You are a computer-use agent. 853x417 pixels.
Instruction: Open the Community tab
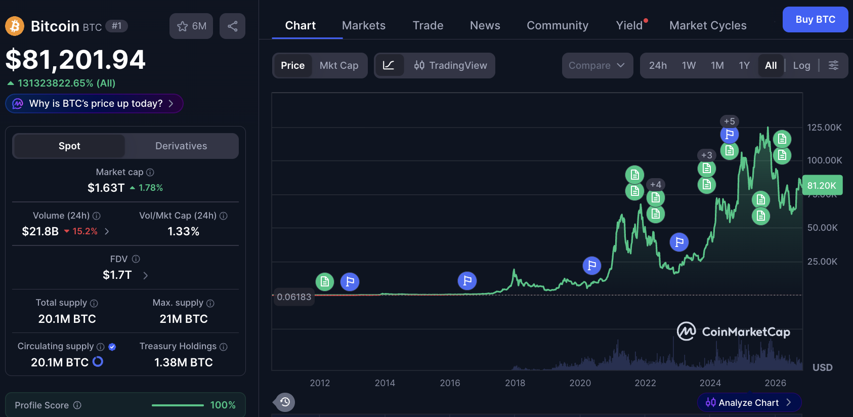coord(558,25)
